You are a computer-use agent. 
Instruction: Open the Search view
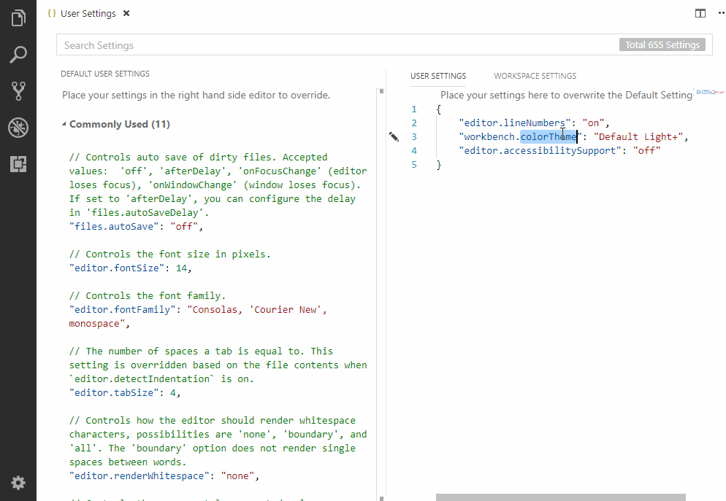[x=18, y=55]
